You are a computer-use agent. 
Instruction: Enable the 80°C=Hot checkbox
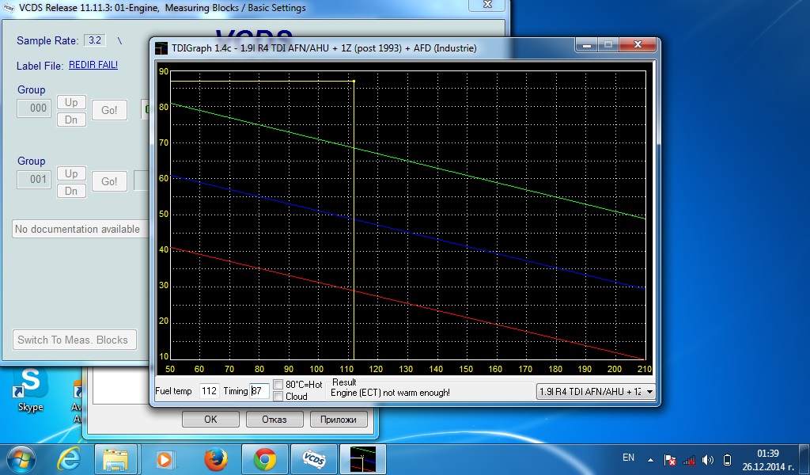pos(278,385)
